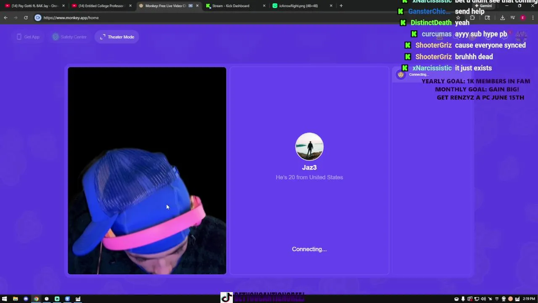Click the xNarcissistic "it just exists" chat message

coord(473,68)
